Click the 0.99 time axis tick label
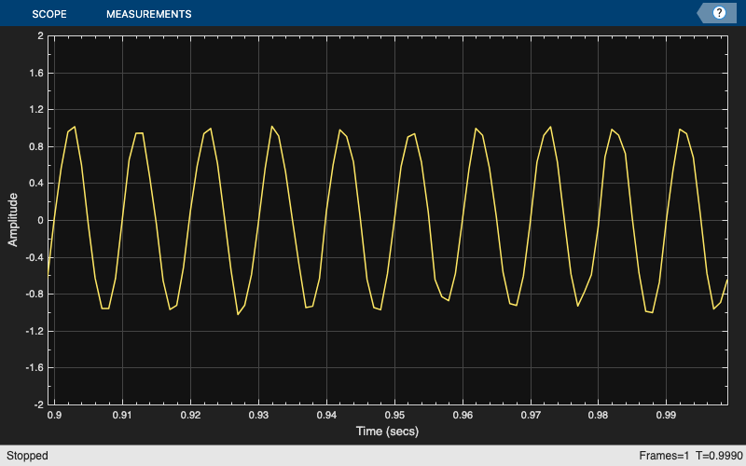The height and width of the screenshot is (466, 746). [x=666, y=415]
